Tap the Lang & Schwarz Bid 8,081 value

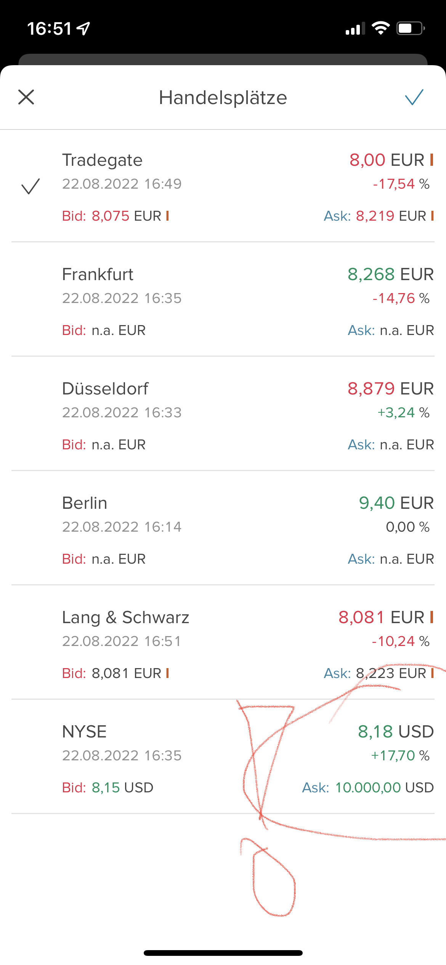tap(126, 673)
